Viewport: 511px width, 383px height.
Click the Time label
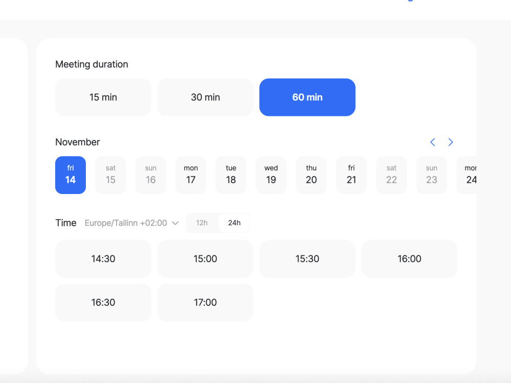coord(66,223)
